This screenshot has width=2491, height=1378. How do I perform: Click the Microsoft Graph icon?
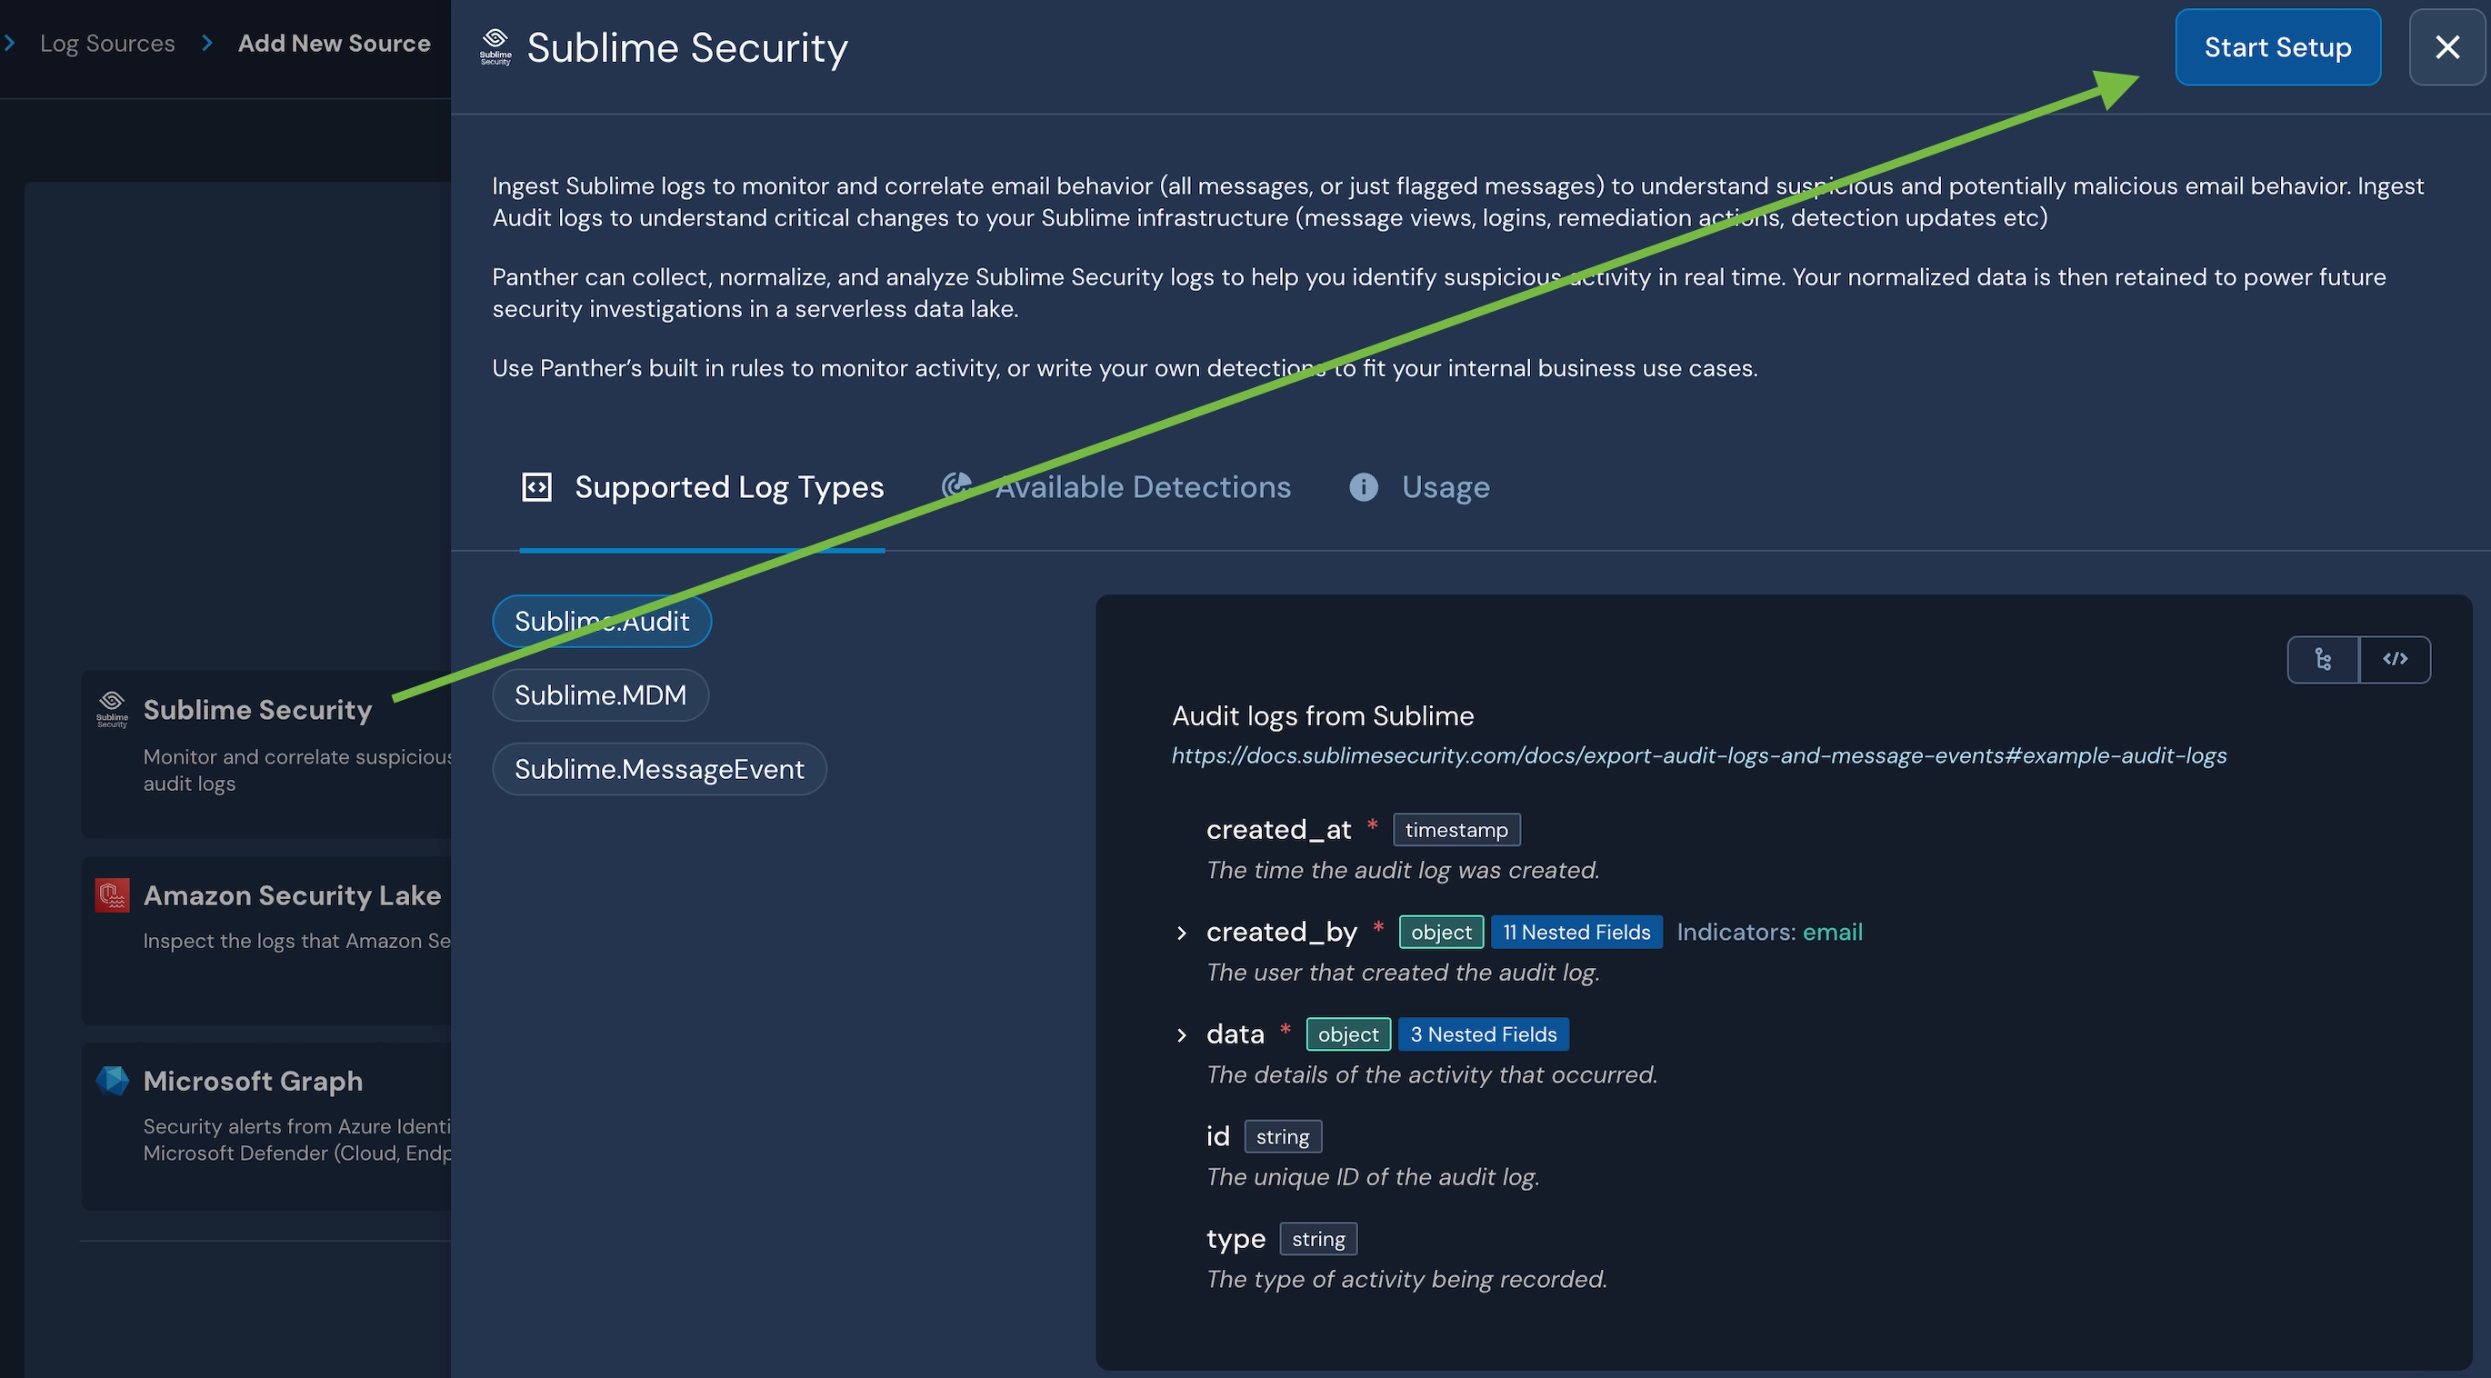point(112,1080)
